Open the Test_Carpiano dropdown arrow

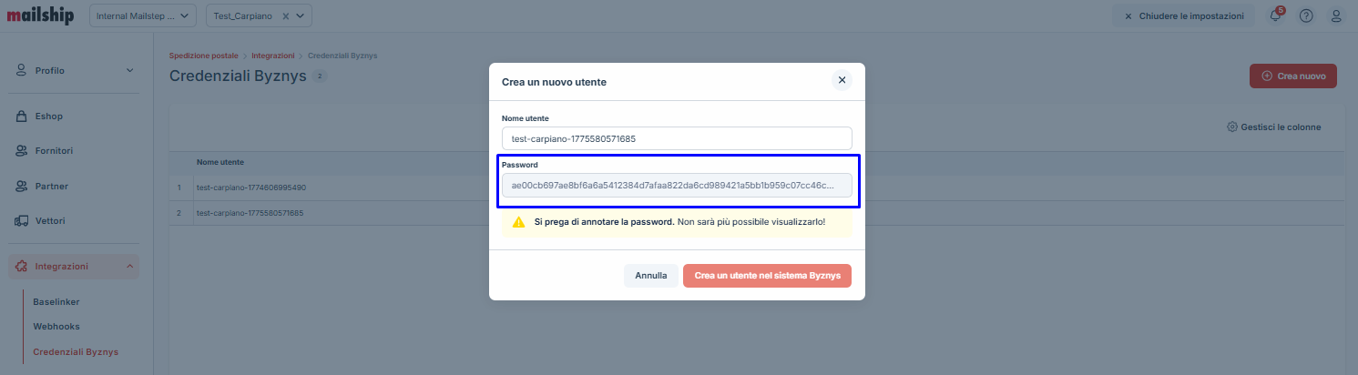302,15
